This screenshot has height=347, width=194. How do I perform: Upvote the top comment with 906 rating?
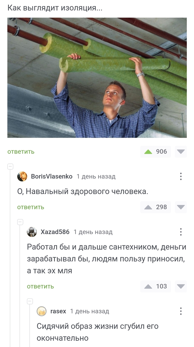(x=149, y=152)
